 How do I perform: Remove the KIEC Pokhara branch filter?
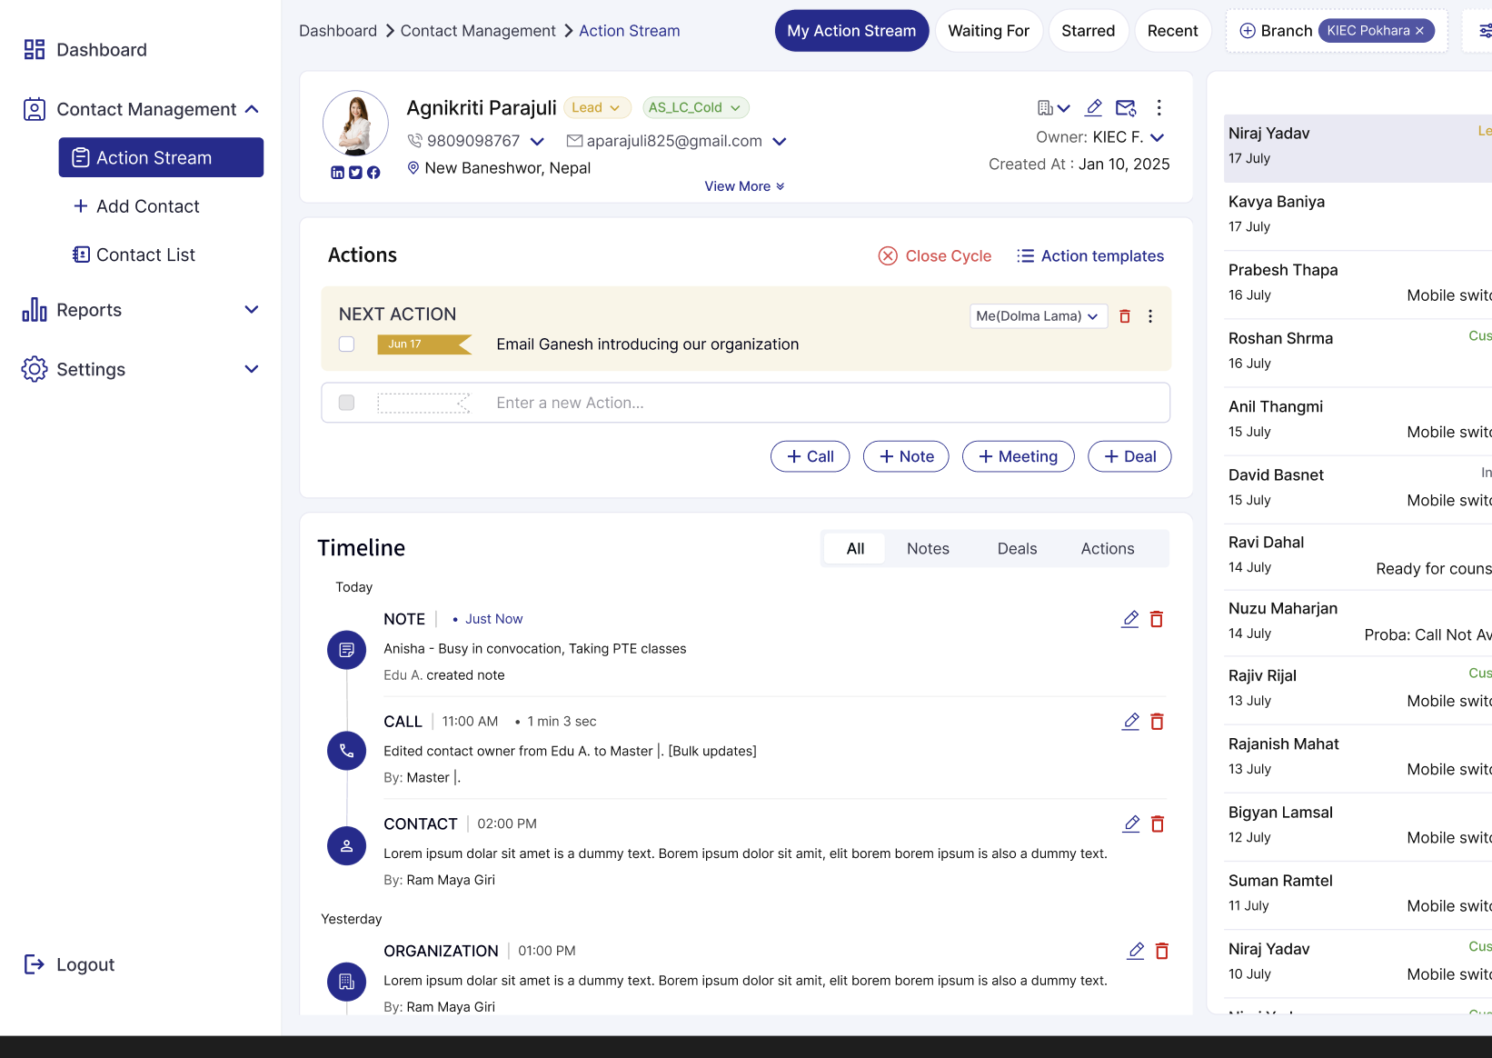1419,31
